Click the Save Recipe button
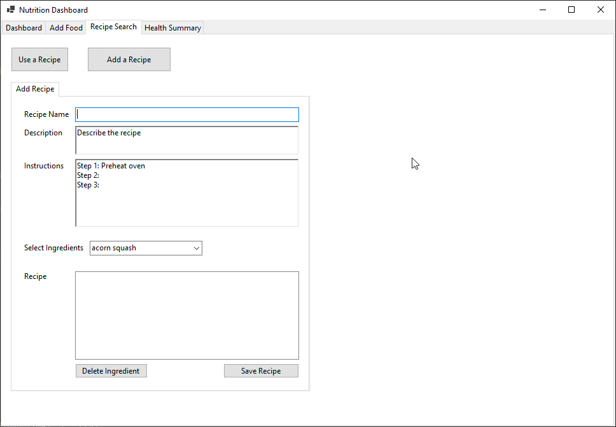 [261, 371]
